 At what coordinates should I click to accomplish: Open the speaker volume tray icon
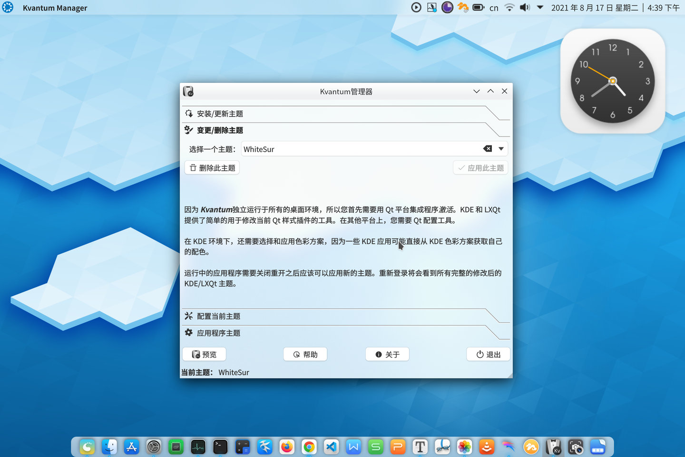pyautogui.click(x=525, y=7)
